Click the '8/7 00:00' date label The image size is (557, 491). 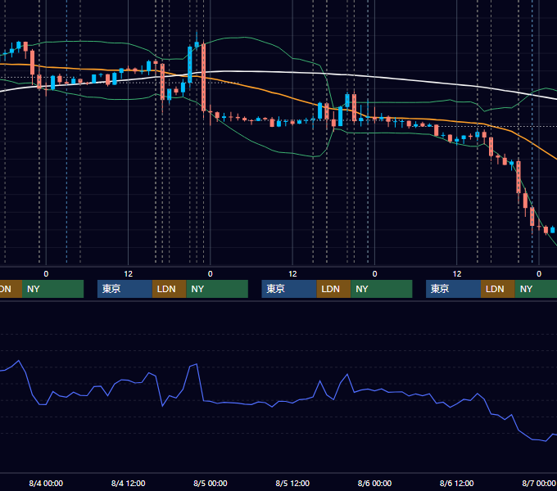(x=539, y=483)
